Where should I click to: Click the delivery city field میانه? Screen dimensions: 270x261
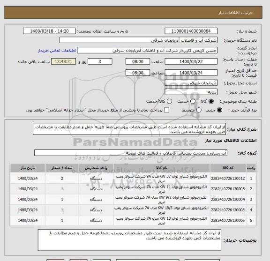point(191,92)
